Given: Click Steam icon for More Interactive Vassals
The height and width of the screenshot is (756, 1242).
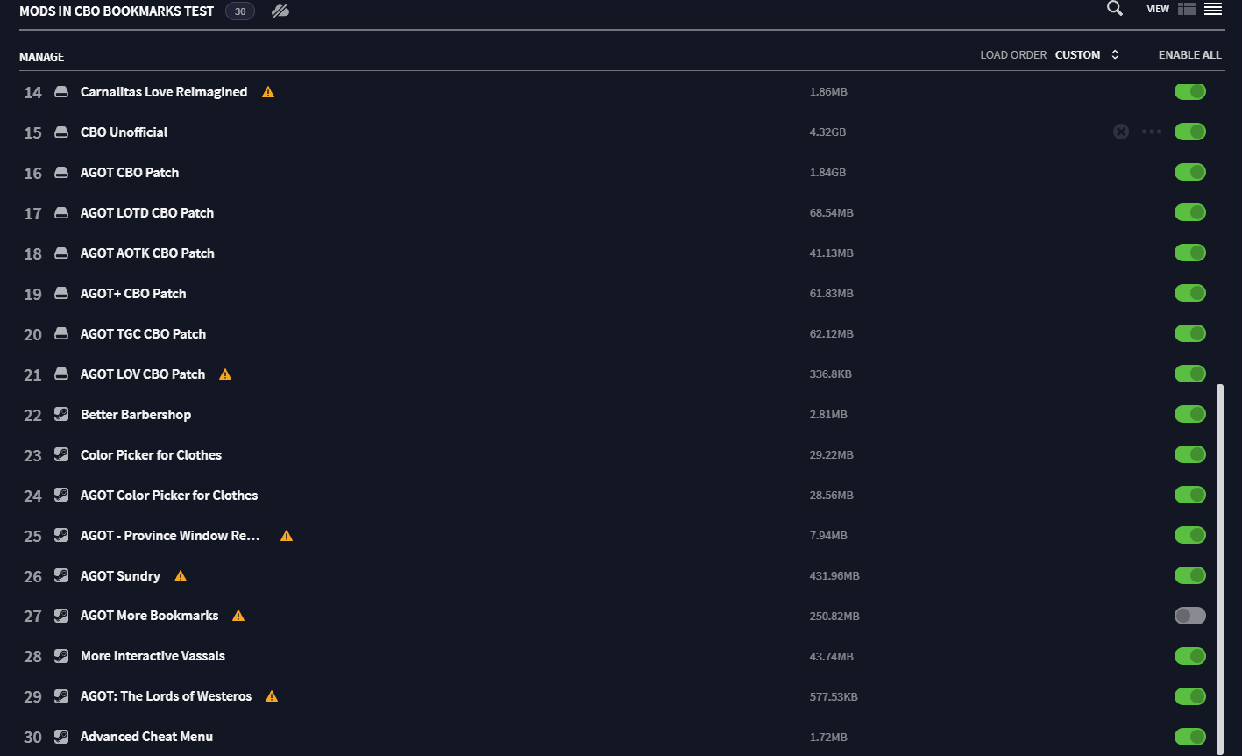Looking at the screenshot, I should point(61,655).
